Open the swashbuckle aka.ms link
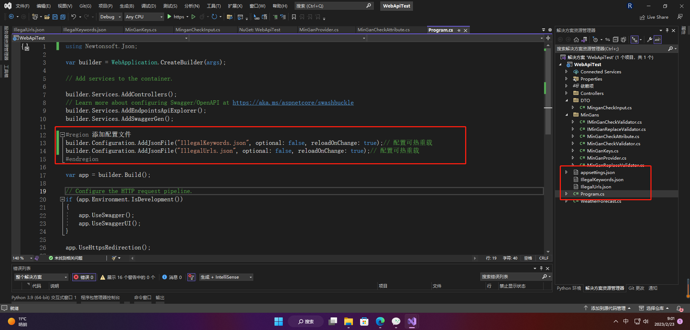 (x=293, y=103)
